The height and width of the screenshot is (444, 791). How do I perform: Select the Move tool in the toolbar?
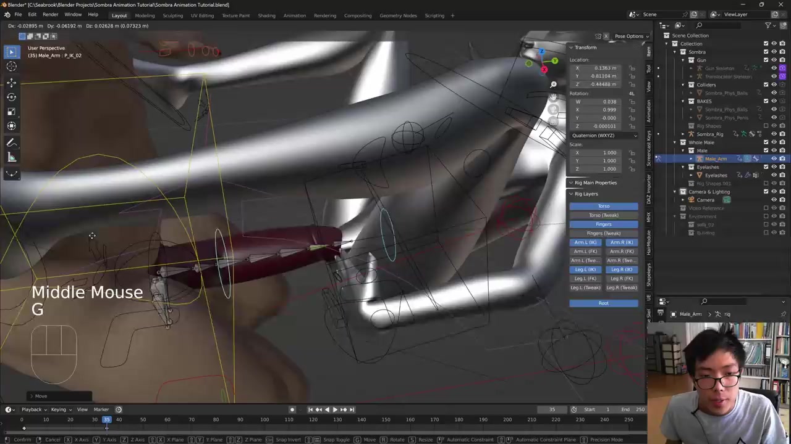point(11,82)
